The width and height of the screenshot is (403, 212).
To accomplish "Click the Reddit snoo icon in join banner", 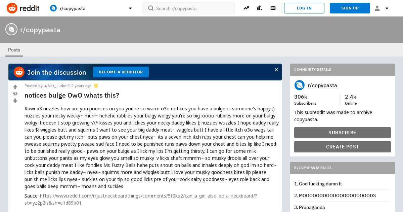I will click(19, 72).
